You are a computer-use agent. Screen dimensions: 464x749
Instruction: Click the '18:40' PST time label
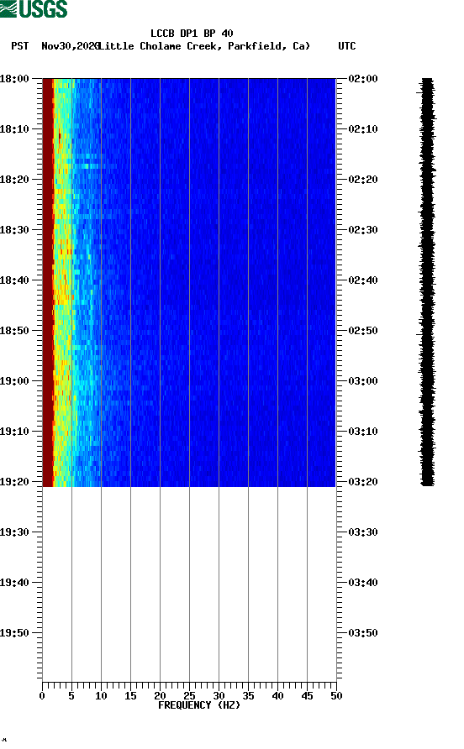(x=14, y=280)
